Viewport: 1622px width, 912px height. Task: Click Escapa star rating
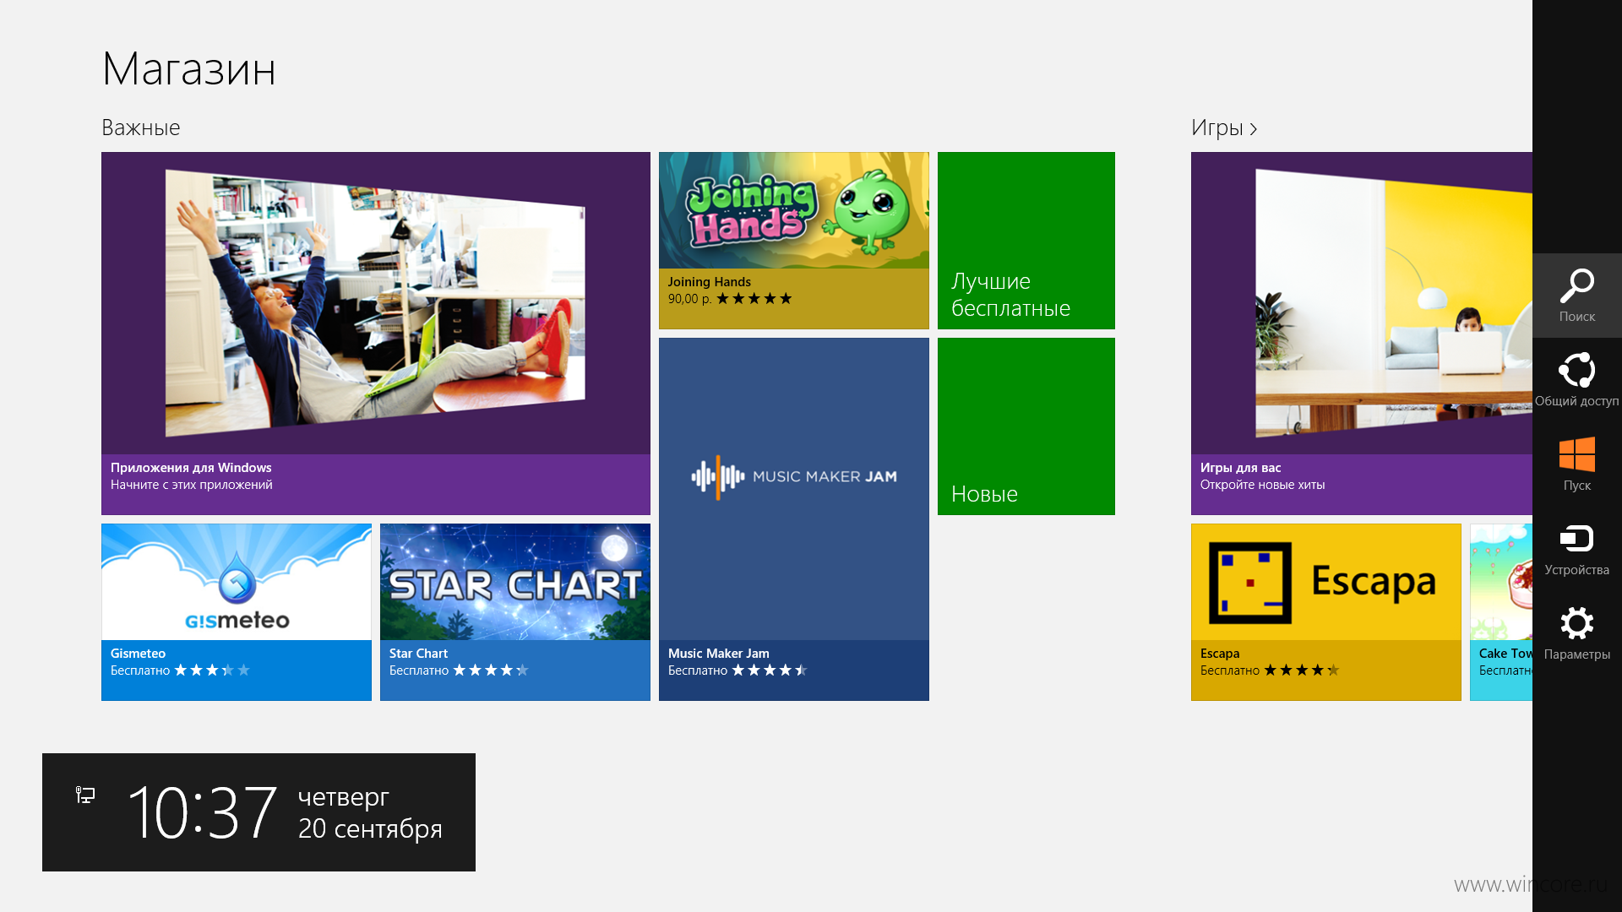[1302, 670]
